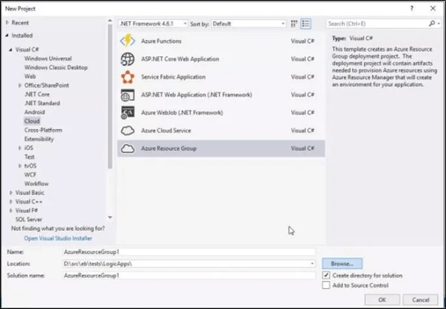Expand the tvOS tree node

point(20,166)
